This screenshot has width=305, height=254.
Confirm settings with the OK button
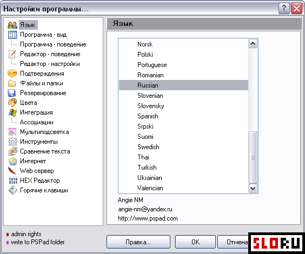(195, 242)
